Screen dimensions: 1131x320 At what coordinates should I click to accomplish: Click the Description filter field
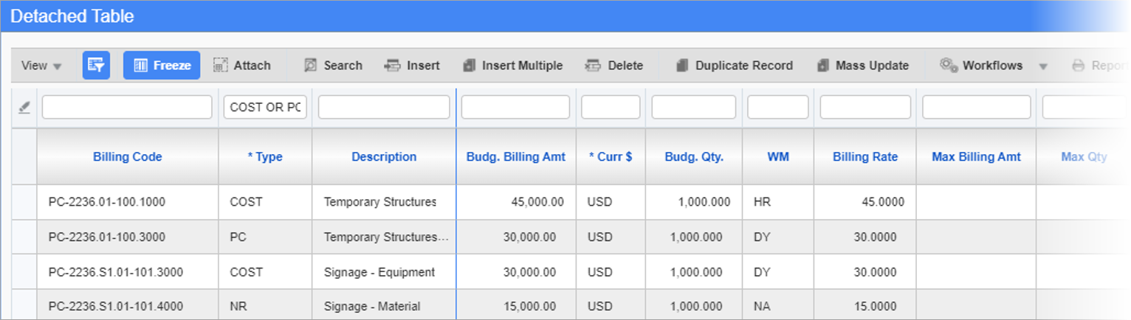384,108
